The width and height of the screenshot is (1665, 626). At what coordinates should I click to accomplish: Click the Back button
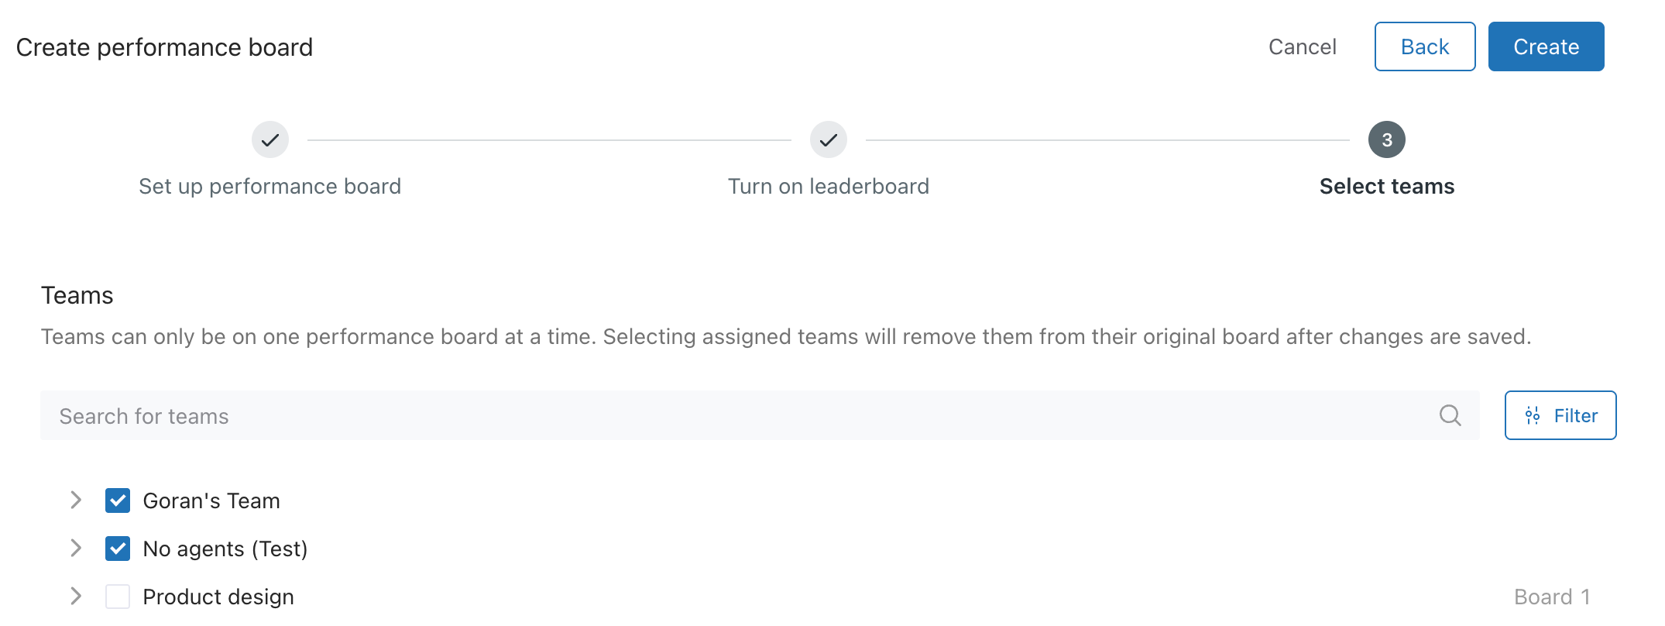[x=1425, y=46]
